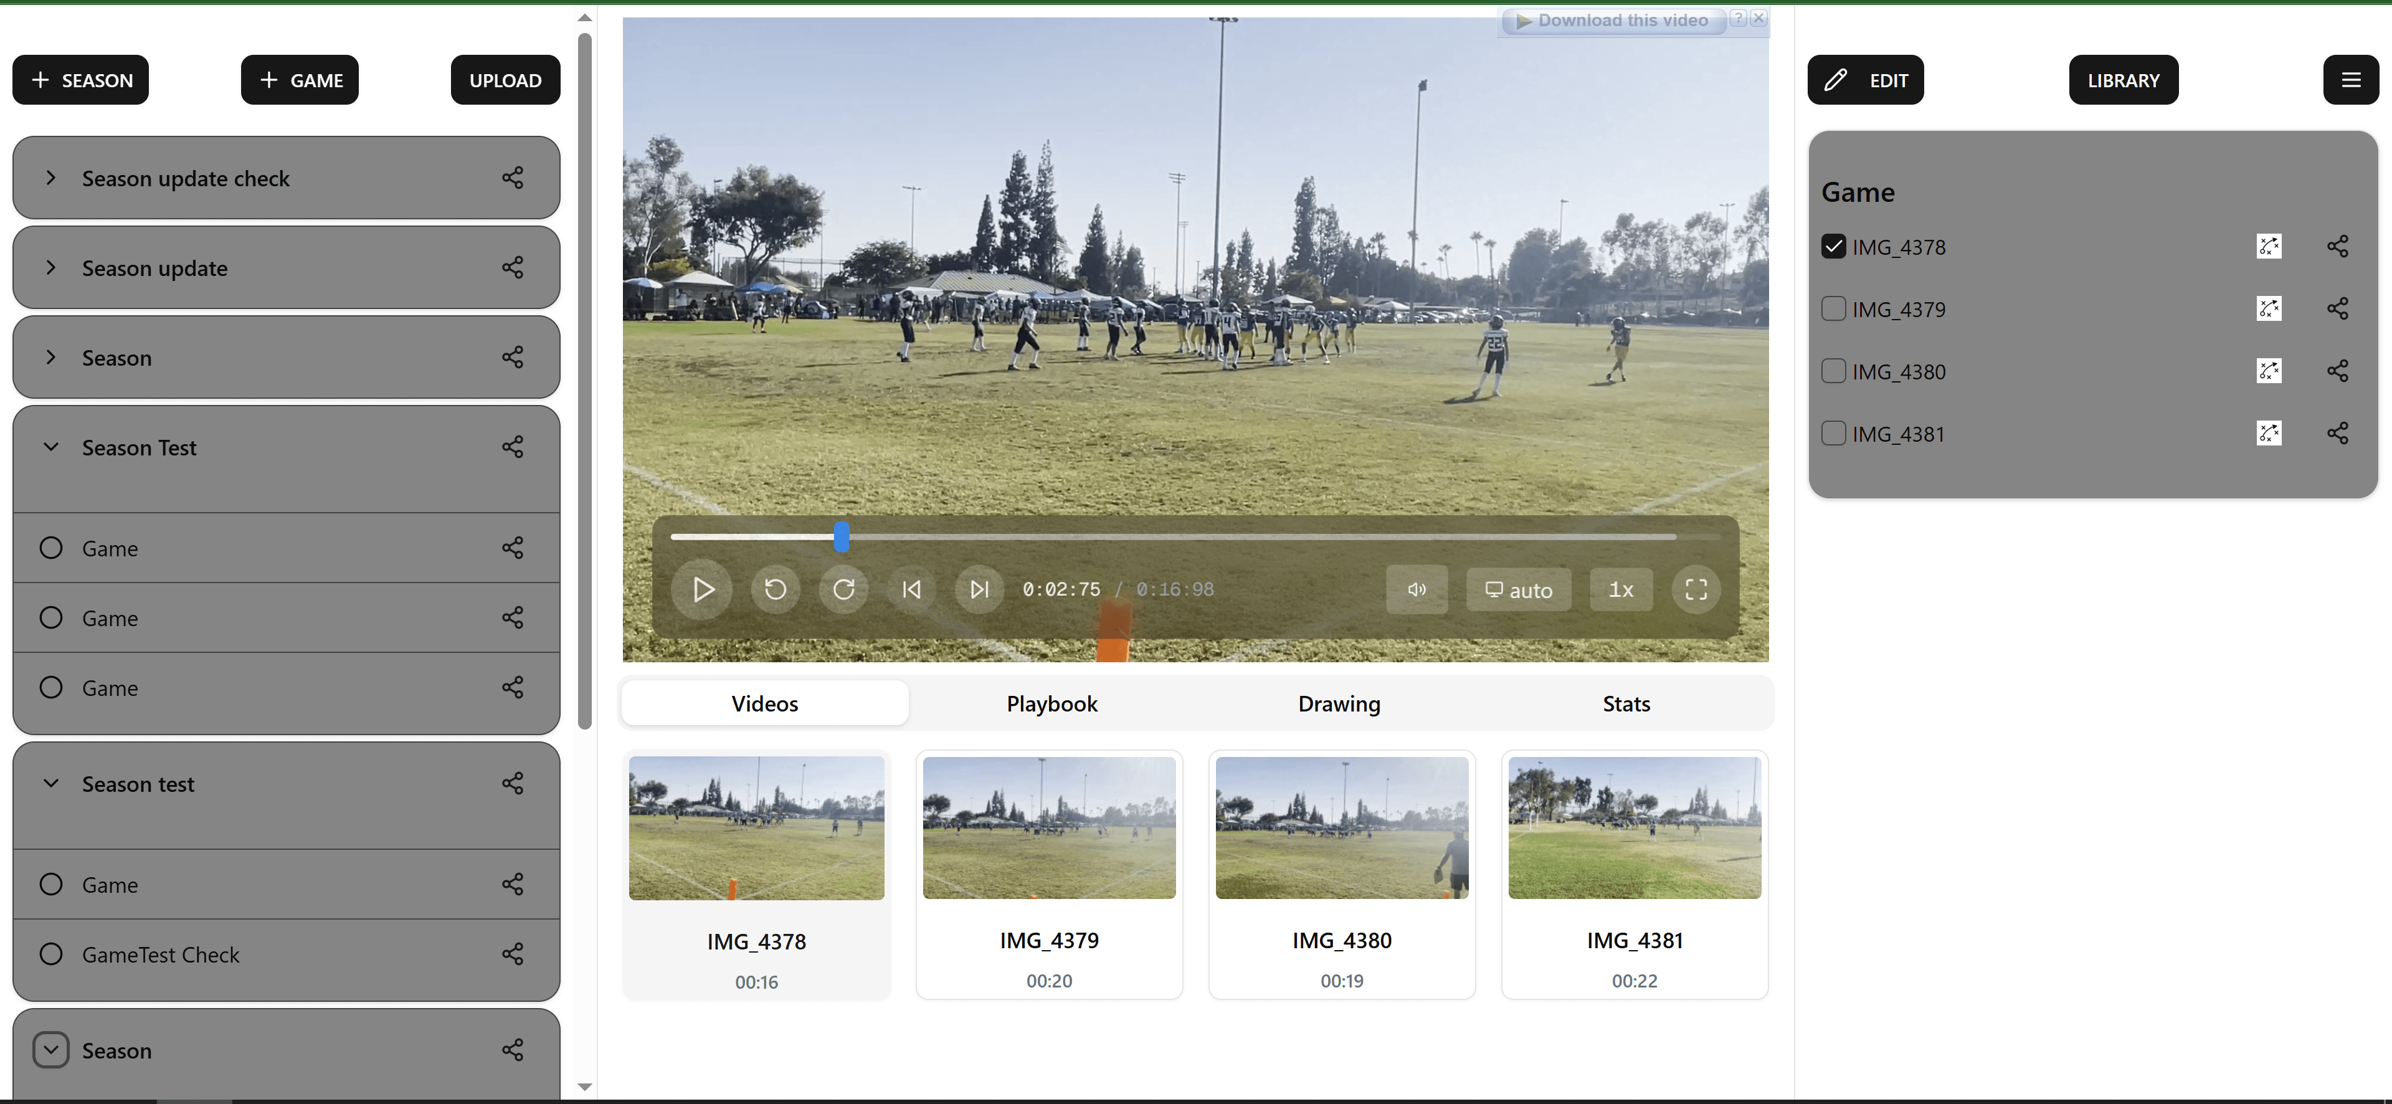Click help icon on download banner
Image resolution: width=2392 pixels, height=1104 pixels.
pyautogui.click(x=1739, y=17)
